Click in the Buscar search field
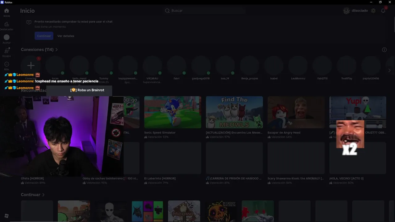 tap(205, 10)
